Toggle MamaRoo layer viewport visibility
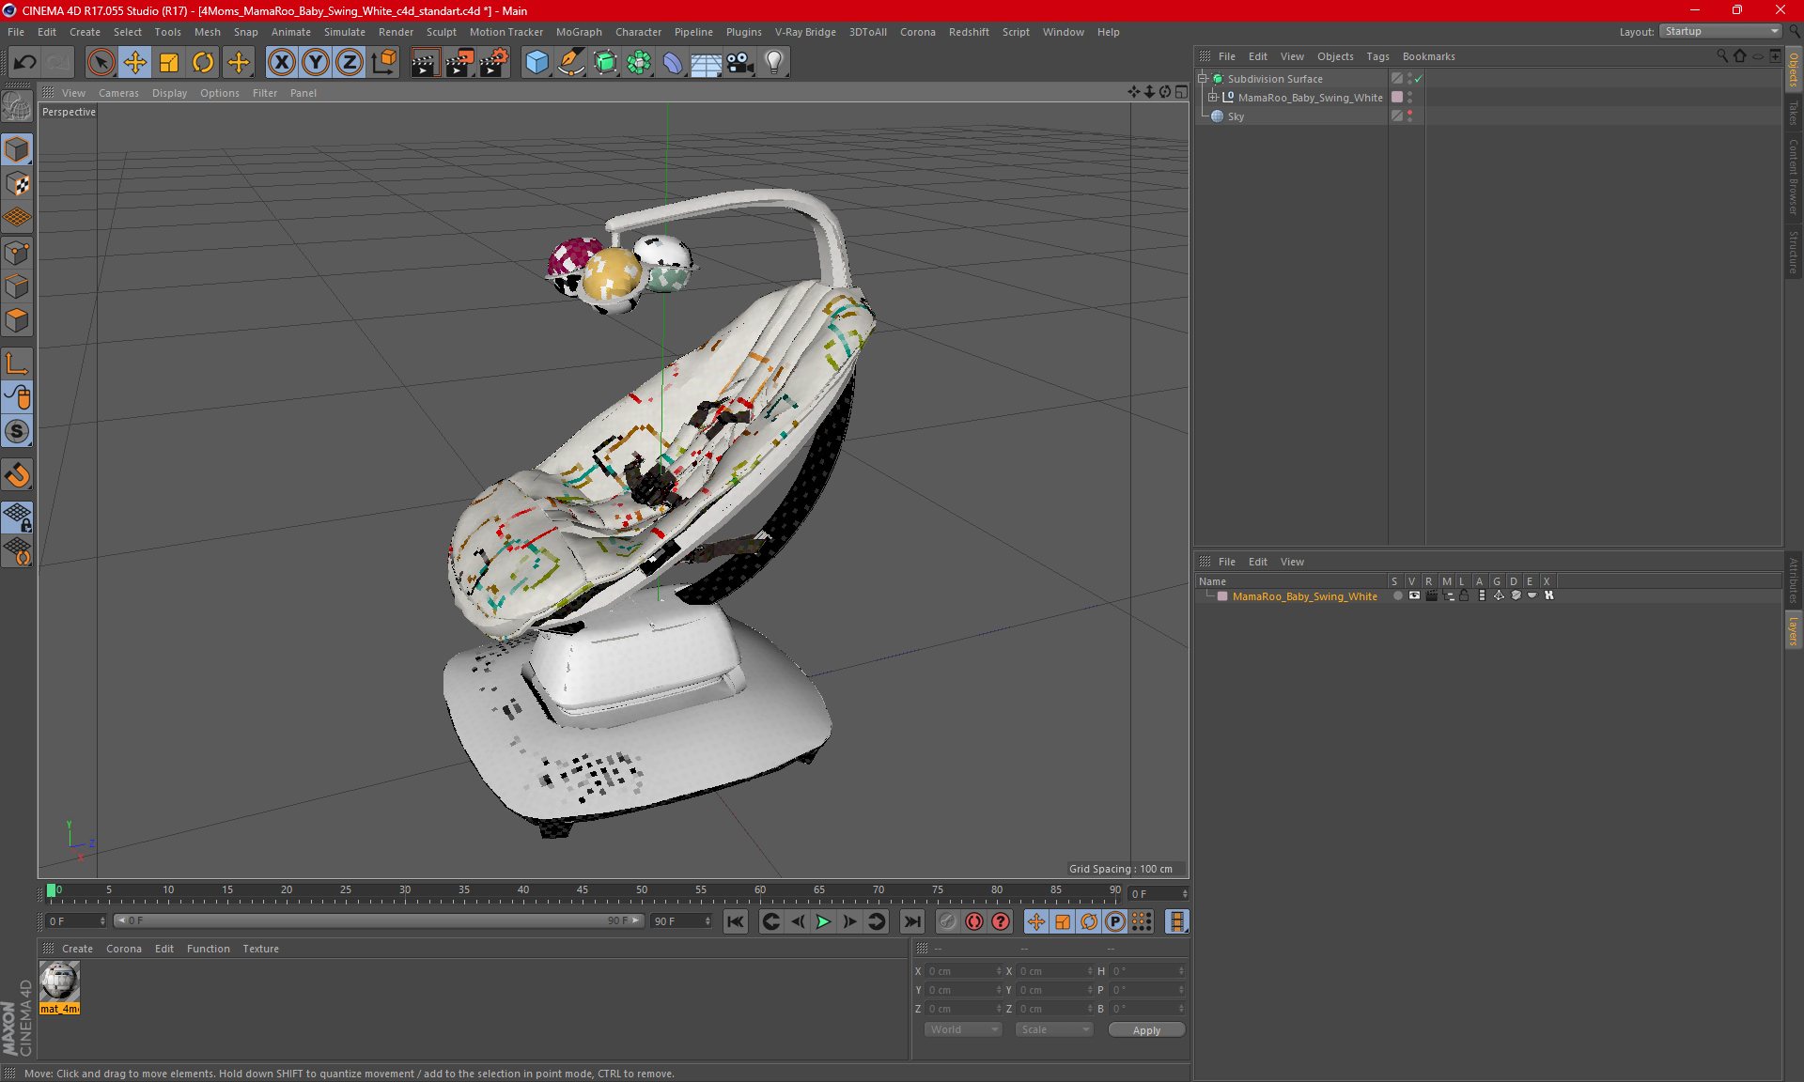This screenshot has height=1082, width=1804. 1414,596
